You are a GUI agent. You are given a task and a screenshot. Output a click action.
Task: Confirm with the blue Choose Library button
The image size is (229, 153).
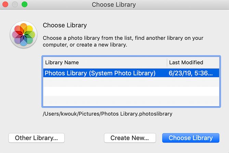[x=191, y=138]
